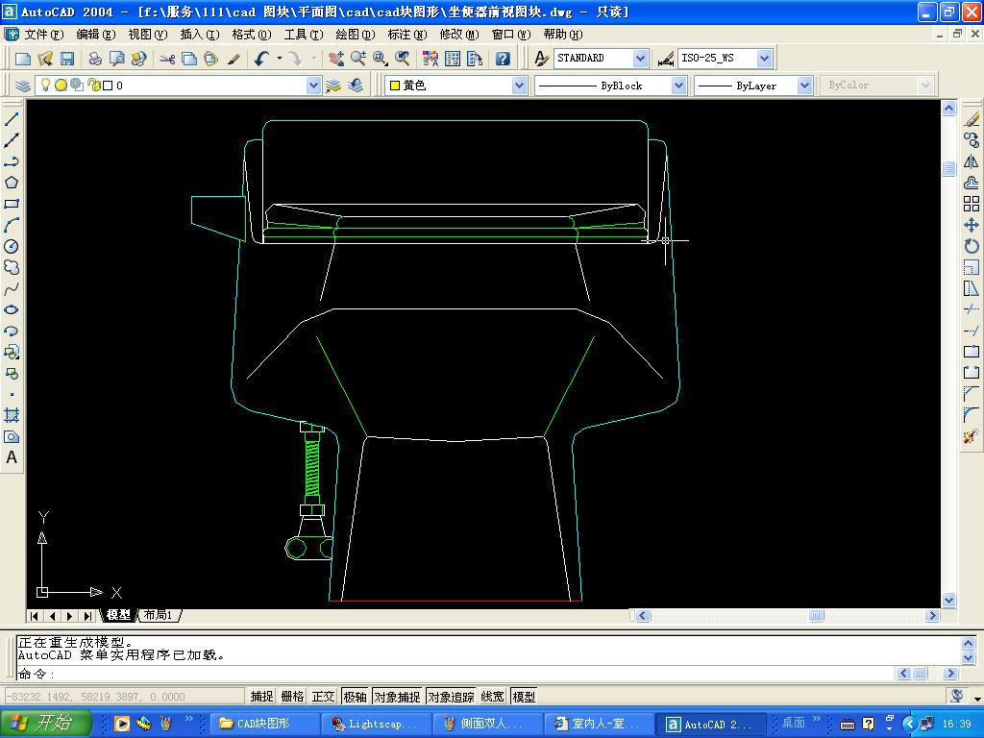Toggle 正交 (Ortho) mode in status bar

pos(324,697)
